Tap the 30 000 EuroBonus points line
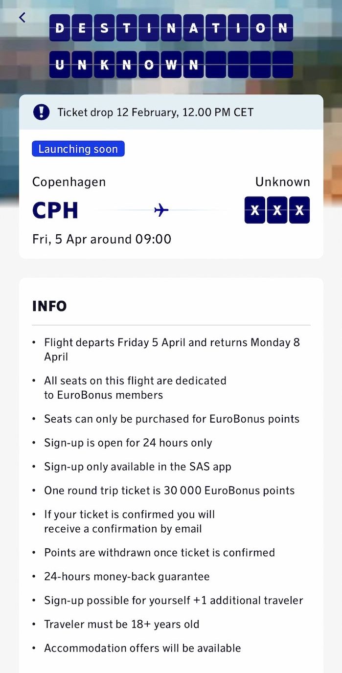 pos(169,491)
